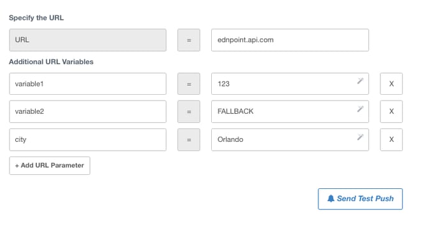
Task: Delete the variable2 parameter row
Action: pyautogui.click(x=391, y=111)
